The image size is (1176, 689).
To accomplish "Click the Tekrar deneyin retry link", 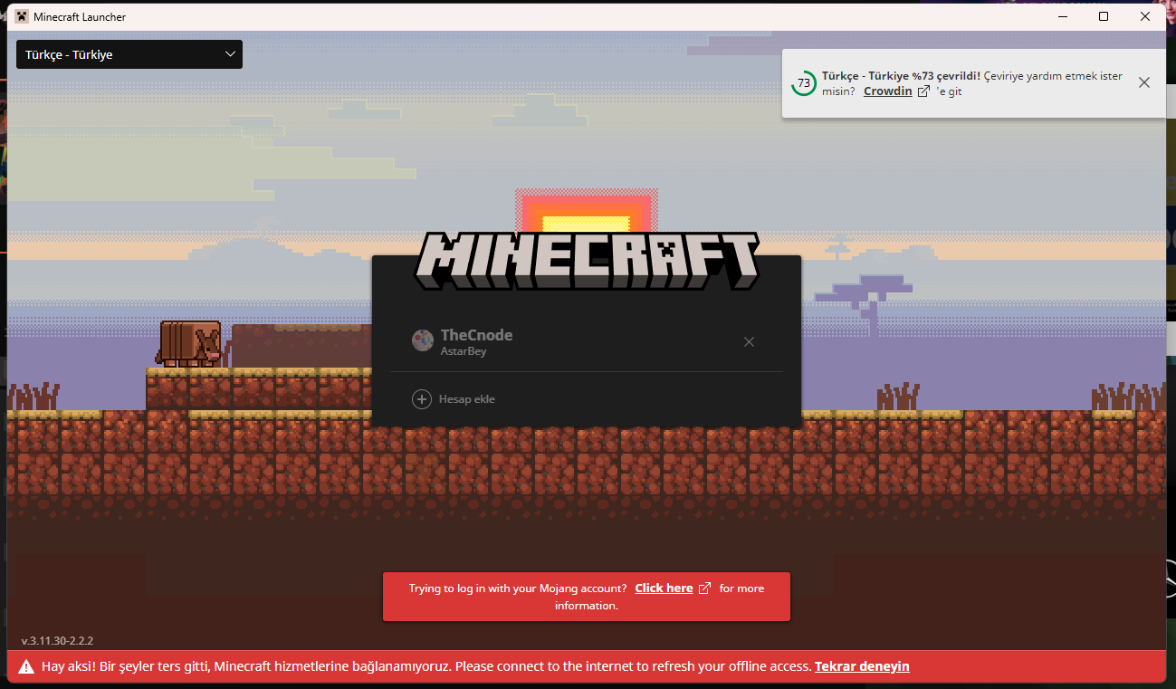I will [862, 666].
